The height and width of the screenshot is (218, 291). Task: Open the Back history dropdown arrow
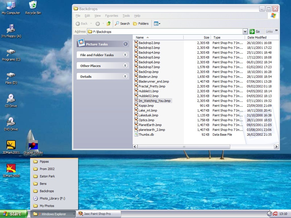91,24
